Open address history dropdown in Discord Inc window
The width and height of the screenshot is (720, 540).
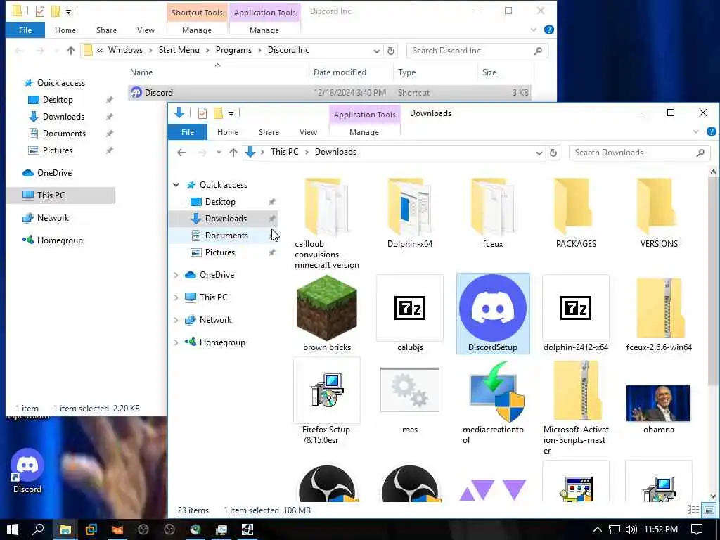(x=377, y=51)
